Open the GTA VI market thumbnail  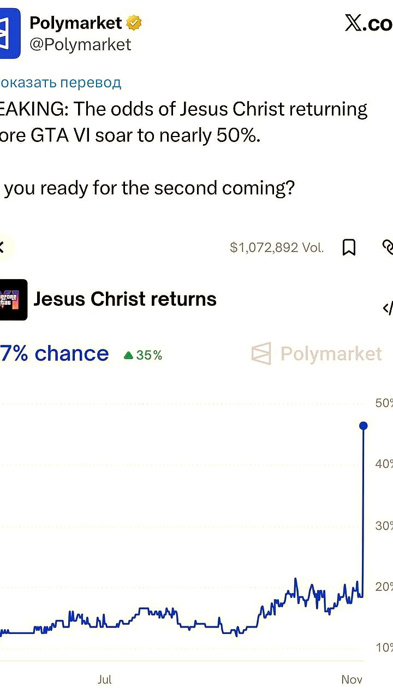point(13,300)
